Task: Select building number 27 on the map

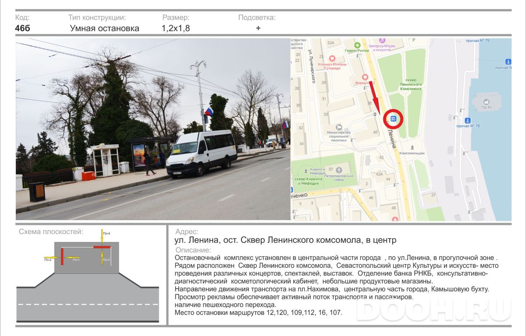Action: coord(434,195)
